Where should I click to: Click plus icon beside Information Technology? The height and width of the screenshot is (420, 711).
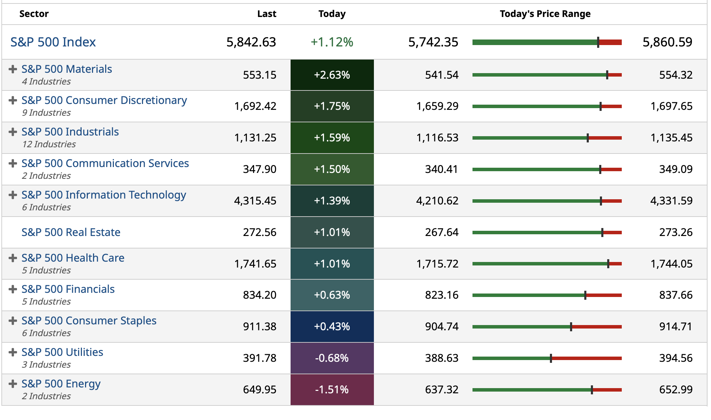13,195
